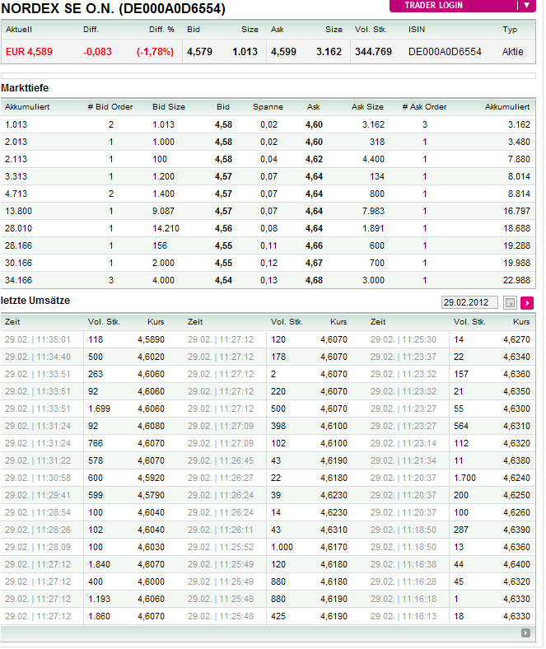Select ask size 7.983 cell
This screenshot has width=546, height=649.
point(373,211)
